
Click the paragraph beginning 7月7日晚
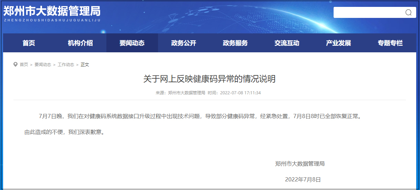[x=201, y=116]
